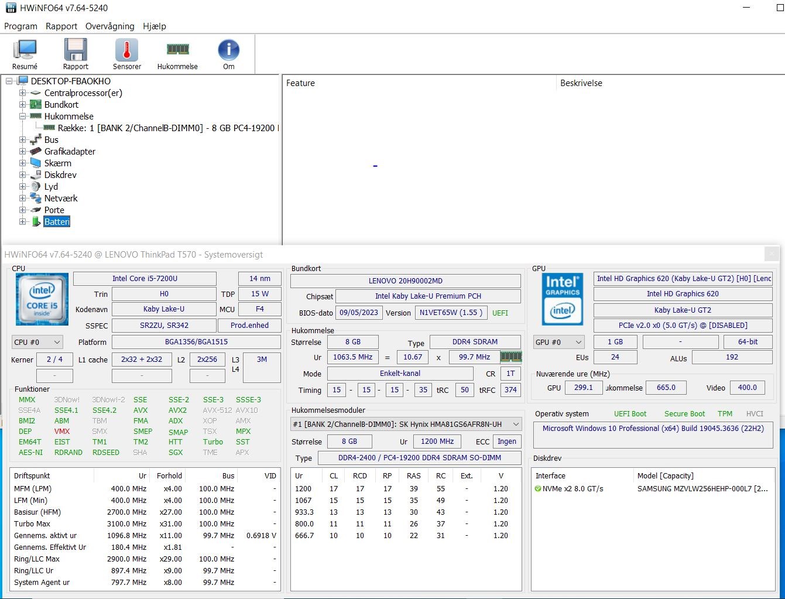785x599 pixels.
Task: Click the Turbo Max row in operating points
Action: coord(145,523)
